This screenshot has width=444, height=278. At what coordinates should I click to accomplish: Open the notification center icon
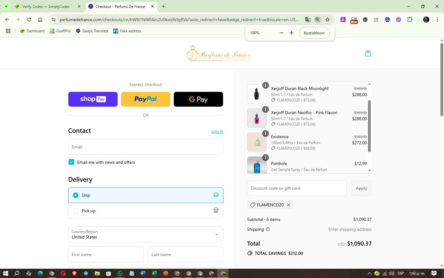pos(434,273)
